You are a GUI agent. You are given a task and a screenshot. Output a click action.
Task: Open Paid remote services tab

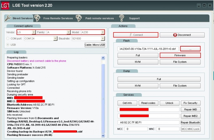[x=100, y=18]
